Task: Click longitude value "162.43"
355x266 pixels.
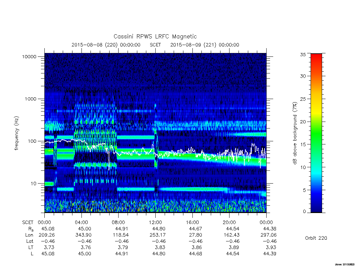Action: [x=231, y=235]
